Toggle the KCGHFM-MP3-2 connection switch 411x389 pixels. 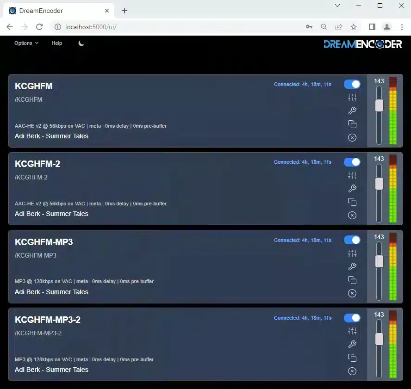click(x=352, y=318)
